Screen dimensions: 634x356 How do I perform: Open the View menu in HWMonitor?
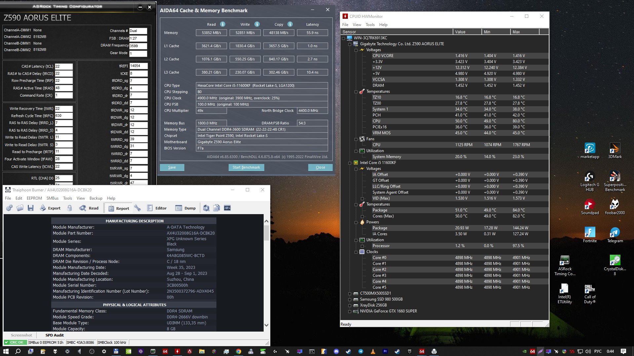(357, 25)
